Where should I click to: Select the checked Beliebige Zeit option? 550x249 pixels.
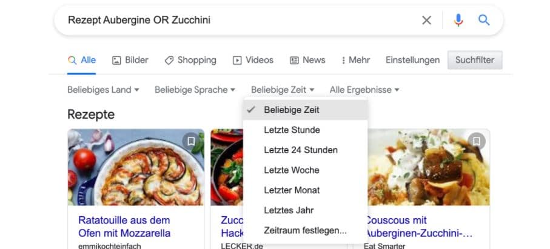(x=292, y=110)
